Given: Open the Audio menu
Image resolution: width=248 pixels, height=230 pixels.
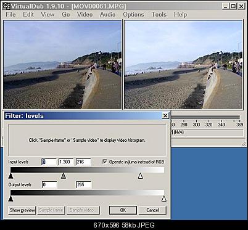Looking at the screenshot, I should point(107,15).
